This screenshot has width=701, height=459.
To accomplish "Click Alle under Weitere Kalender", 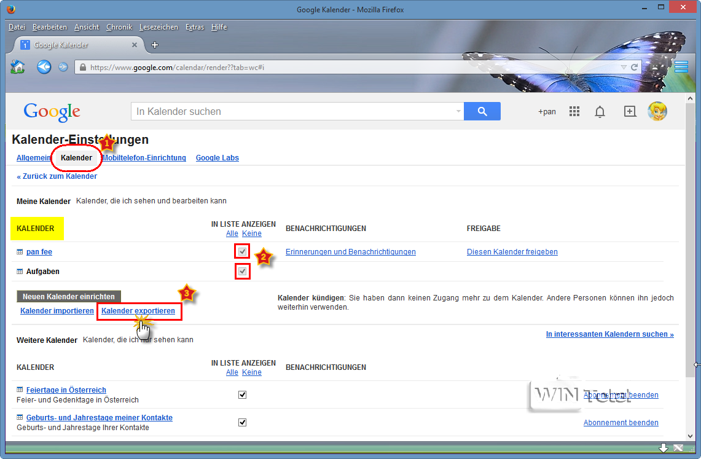I will click(x=232, y=372).
